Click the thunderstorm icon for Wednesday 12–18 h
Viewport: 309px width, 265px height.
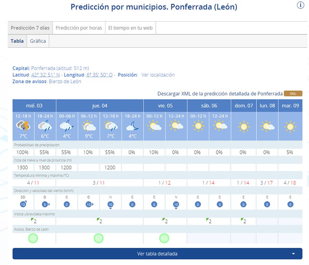[23, 126]
